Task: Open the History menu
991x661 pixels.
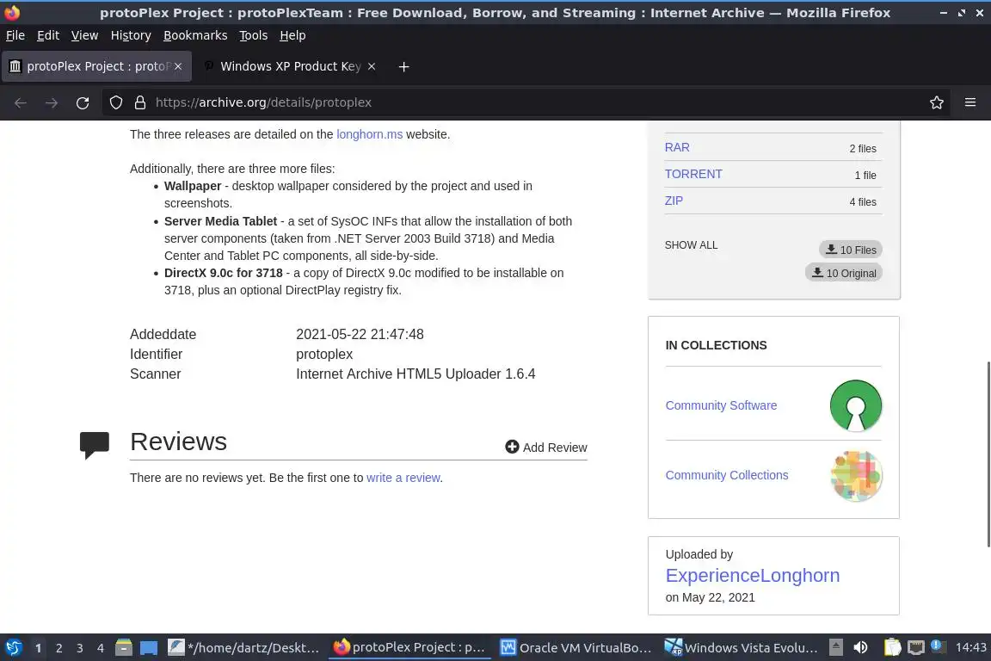Action: pyautogui.click(x=131, y=35)
